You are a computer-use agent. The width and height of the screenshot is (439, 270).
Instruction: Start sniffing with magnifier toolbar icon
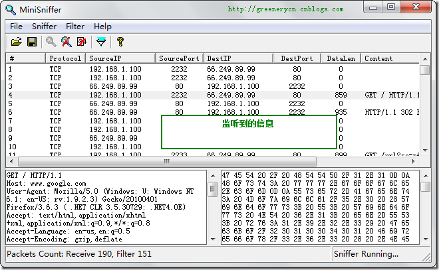tap(51, 42)
